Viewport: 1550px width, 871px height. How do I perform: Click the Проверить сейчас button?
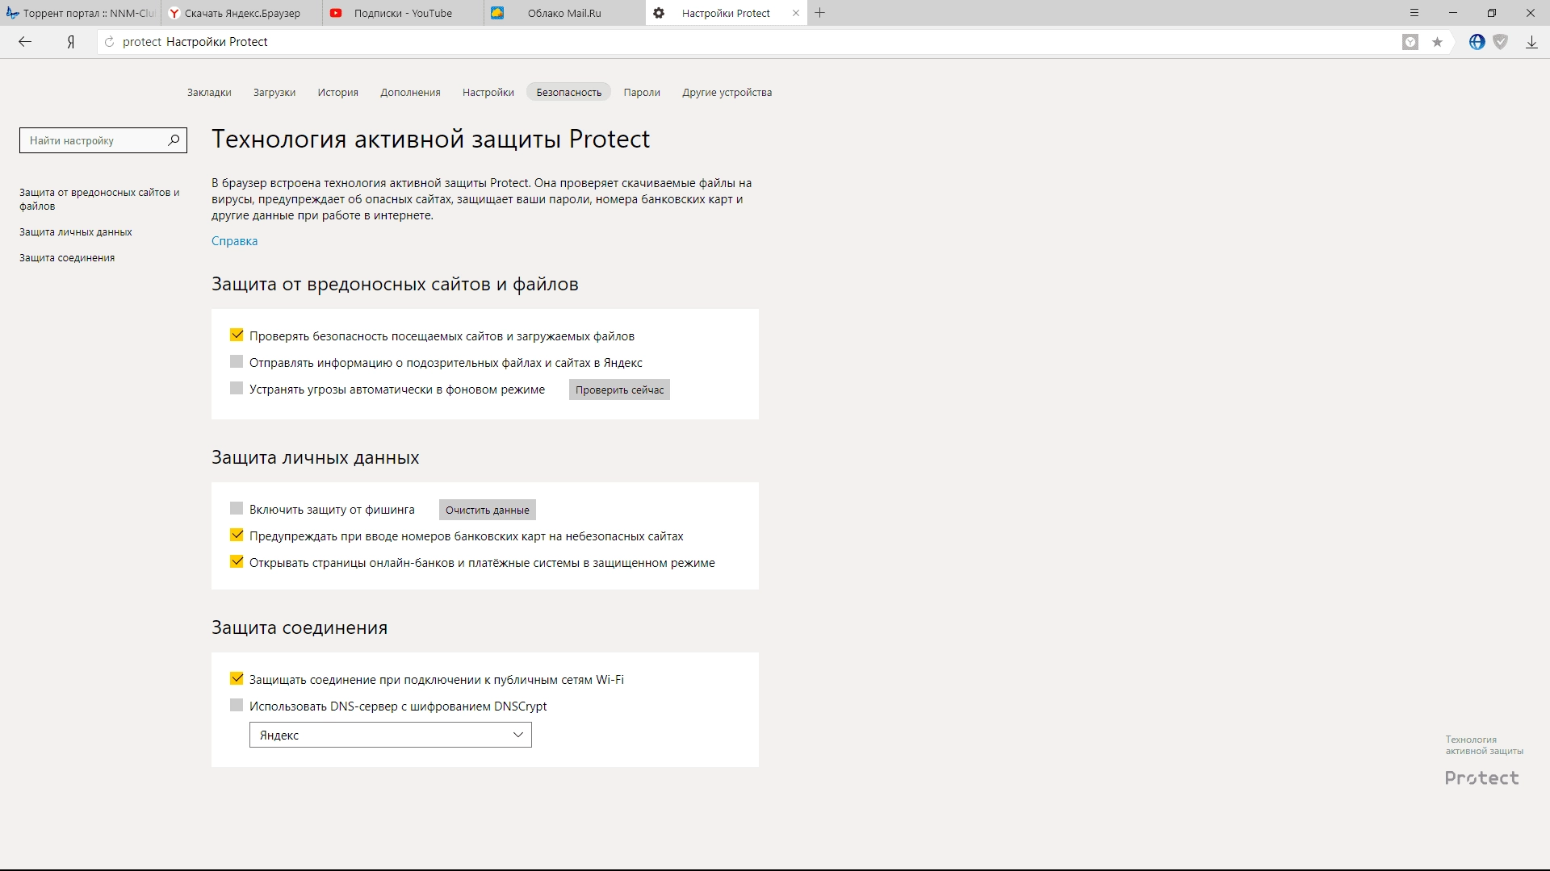[619, 390]
